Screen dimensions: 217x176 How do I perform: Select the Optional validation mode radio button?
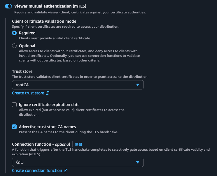(14, 46)
